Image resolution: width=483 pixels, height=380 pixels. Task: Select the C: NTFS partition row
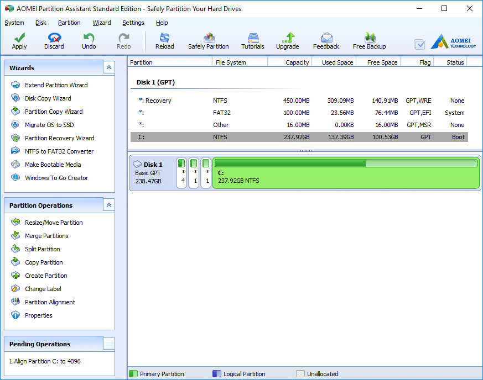pos(299,137)
